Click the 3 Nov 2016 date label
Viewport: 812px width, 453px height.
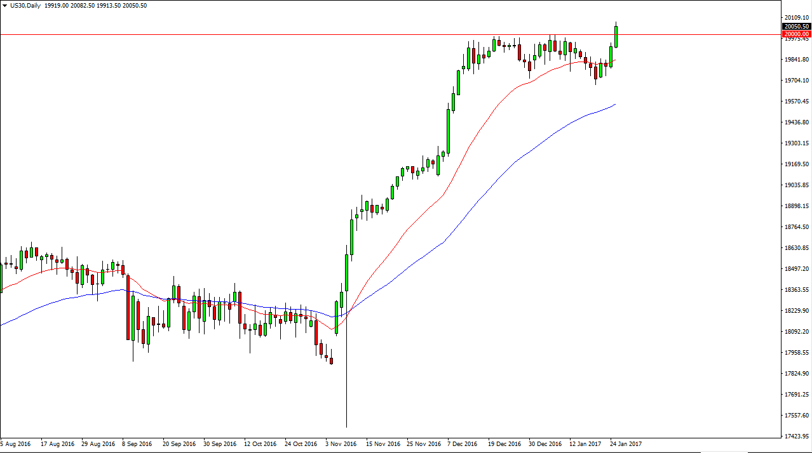tap(342, 444)
